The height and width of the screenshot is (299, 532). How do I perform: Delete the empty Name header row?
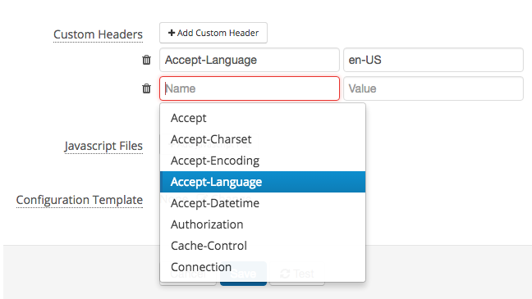pyautogui.click(x=146, y=88)
